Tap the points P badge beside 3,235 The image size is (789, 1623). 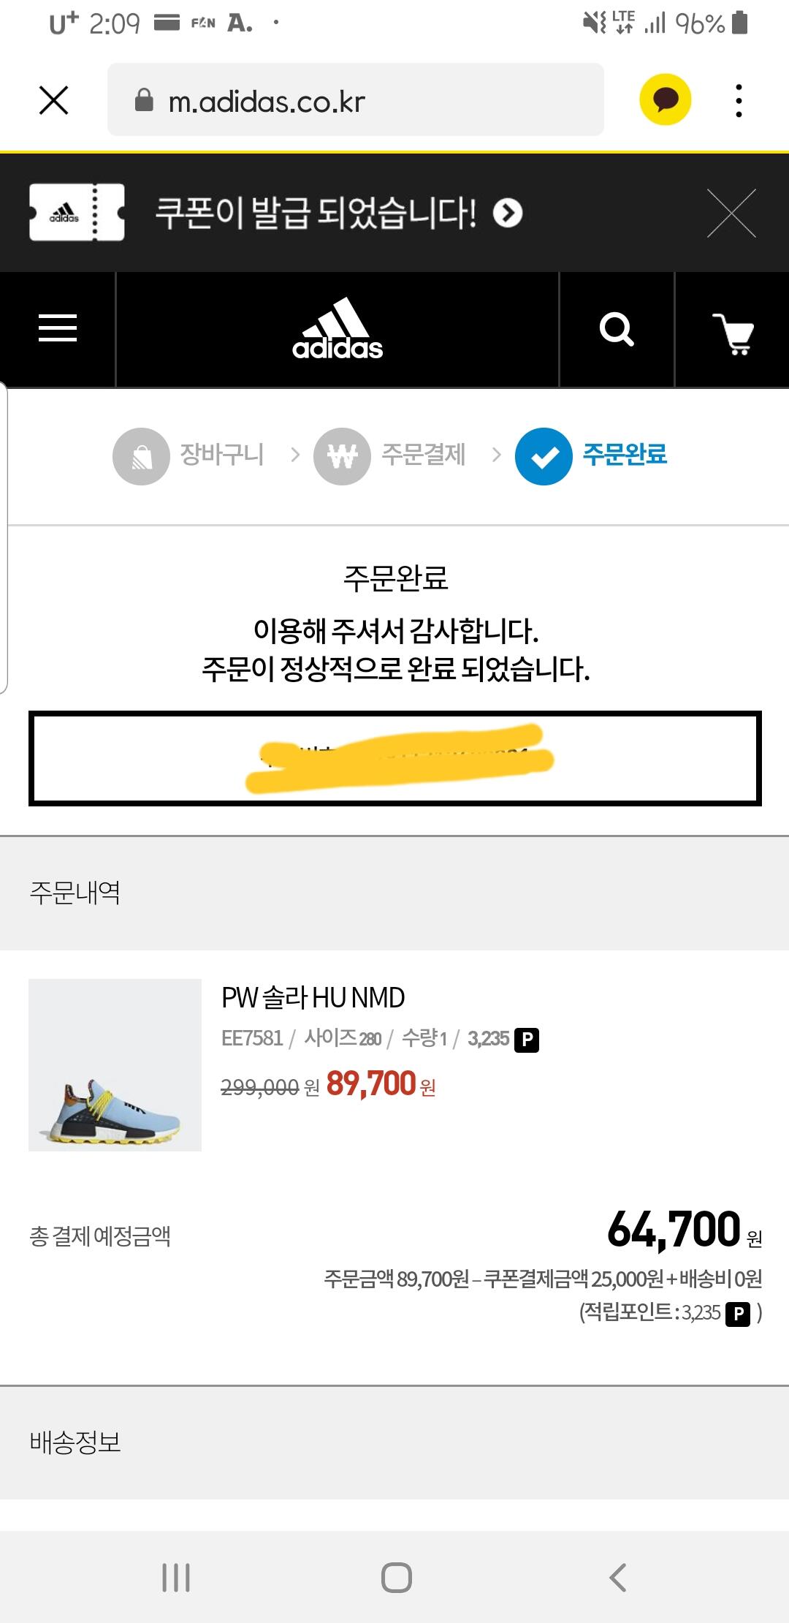527,1040
